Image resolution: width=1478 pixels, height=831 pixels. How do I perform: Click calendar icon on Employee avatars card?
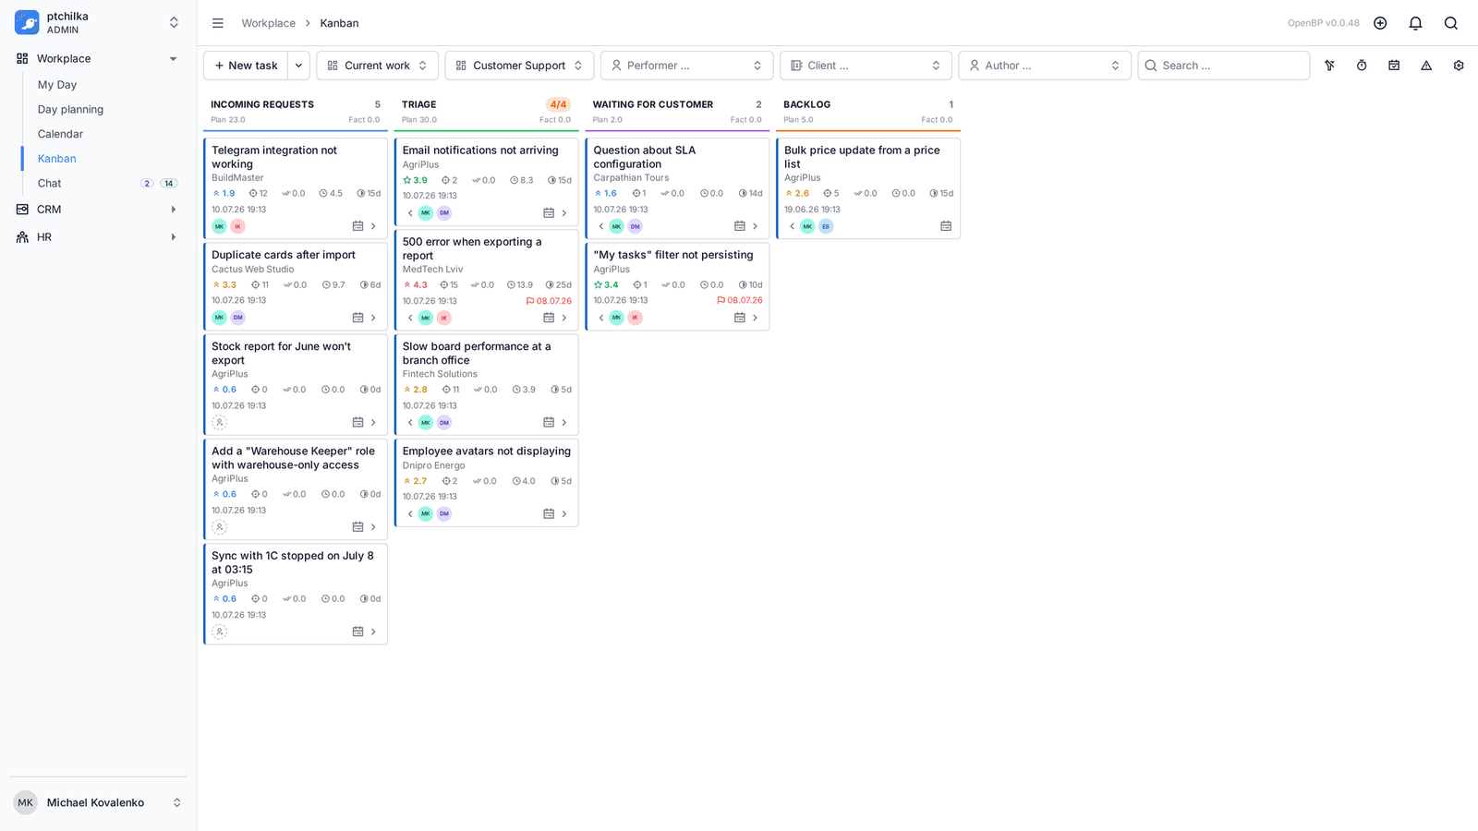pyautogui.click(x=549, y=514)
